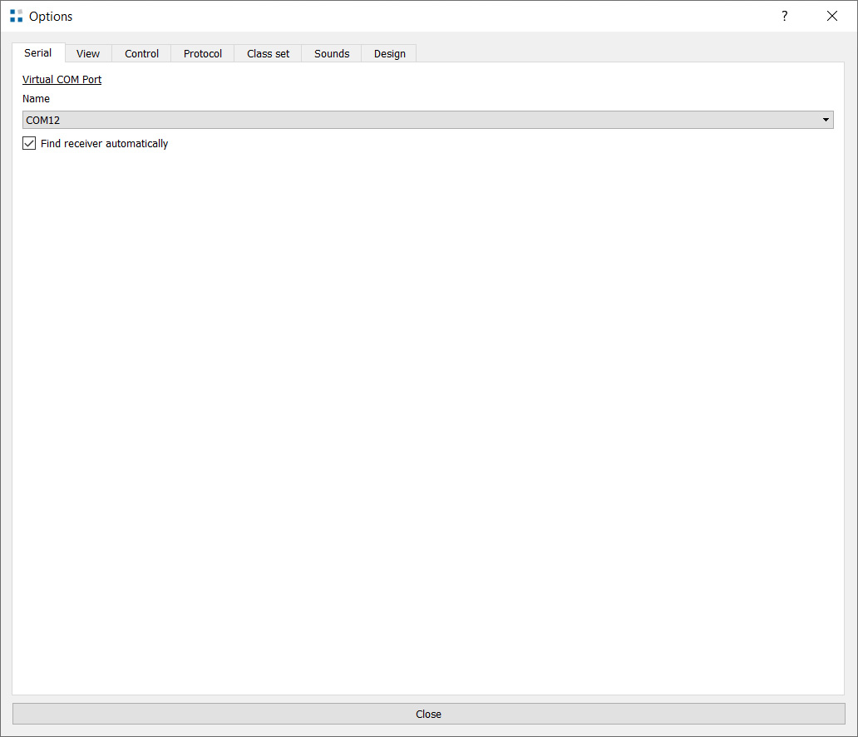Screen dimensions: 858x737
Task: Click the Options title text
Action: pyautogui.click(x=51, y=16)
